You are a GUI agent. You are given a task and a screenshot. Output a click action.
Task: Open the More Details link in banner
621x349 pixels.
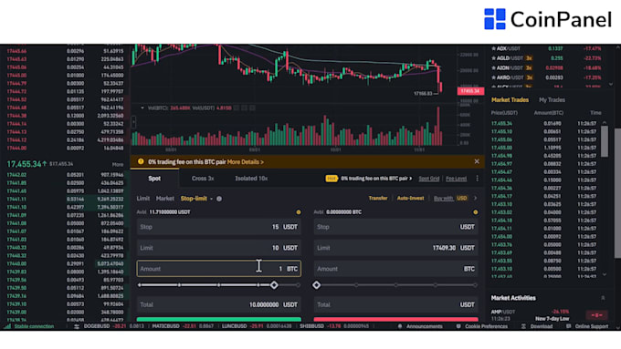pyautogui.click(x=245, y=162)
